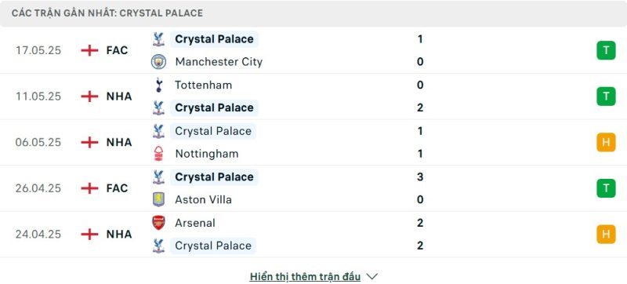This screenshot has width=627, height=284.
Task: Open the 'Hiển thị thêm trận đấu' link
Action: pos(305,276)
